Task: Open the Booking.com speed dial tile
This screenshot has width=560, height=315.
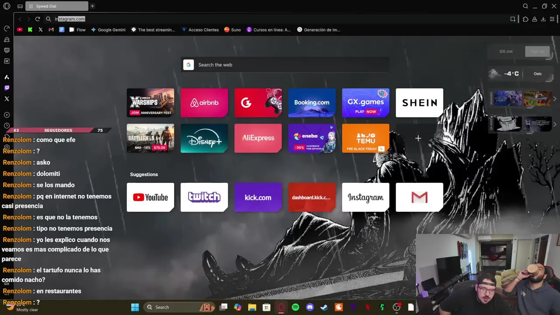Action: pyautogui.click(x=312, y=103)
